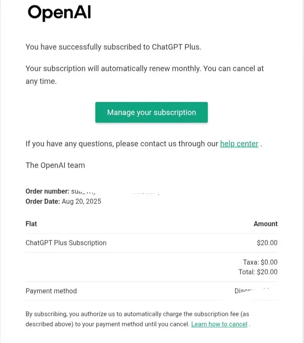Click the Total $20.00 line
304x343 pixels.
point(258,272)
